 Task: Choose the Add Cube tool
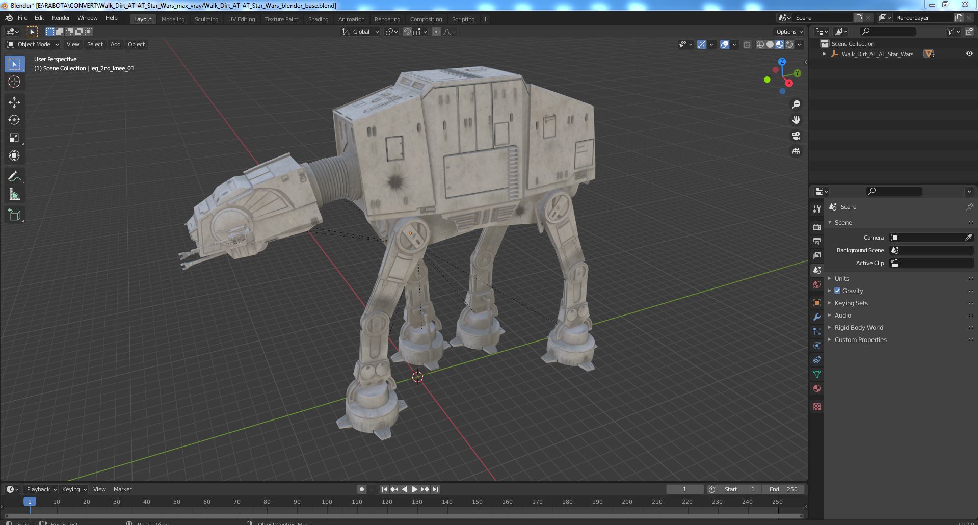(14, 215)
